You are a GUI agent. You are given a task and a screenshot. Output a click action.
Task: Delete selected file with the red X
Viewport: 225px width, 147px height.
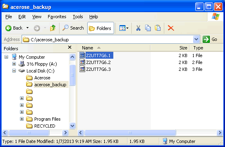[x=171, y=28]
